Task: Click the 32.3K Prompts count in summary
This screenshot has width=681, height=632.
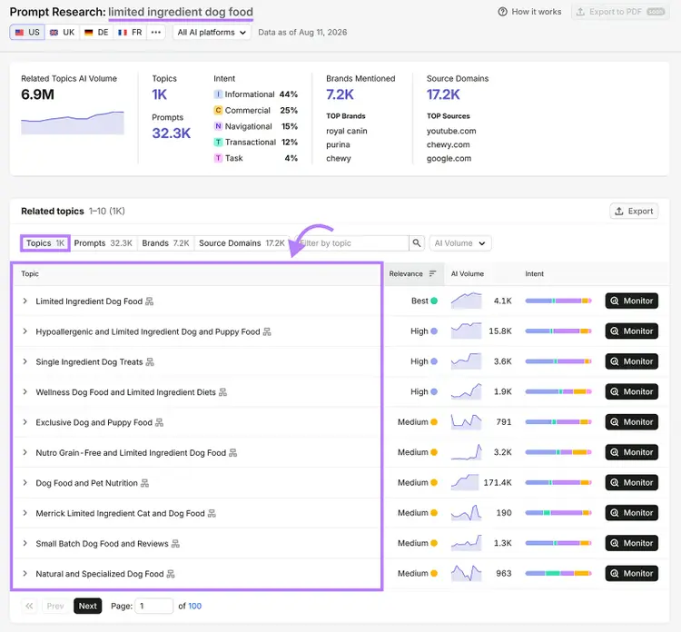Action: pyautogui.click(x=171, y=133)
